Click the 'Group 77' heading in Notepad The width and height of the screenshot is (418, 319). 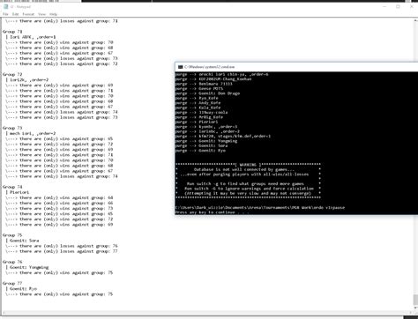point(12,283)
